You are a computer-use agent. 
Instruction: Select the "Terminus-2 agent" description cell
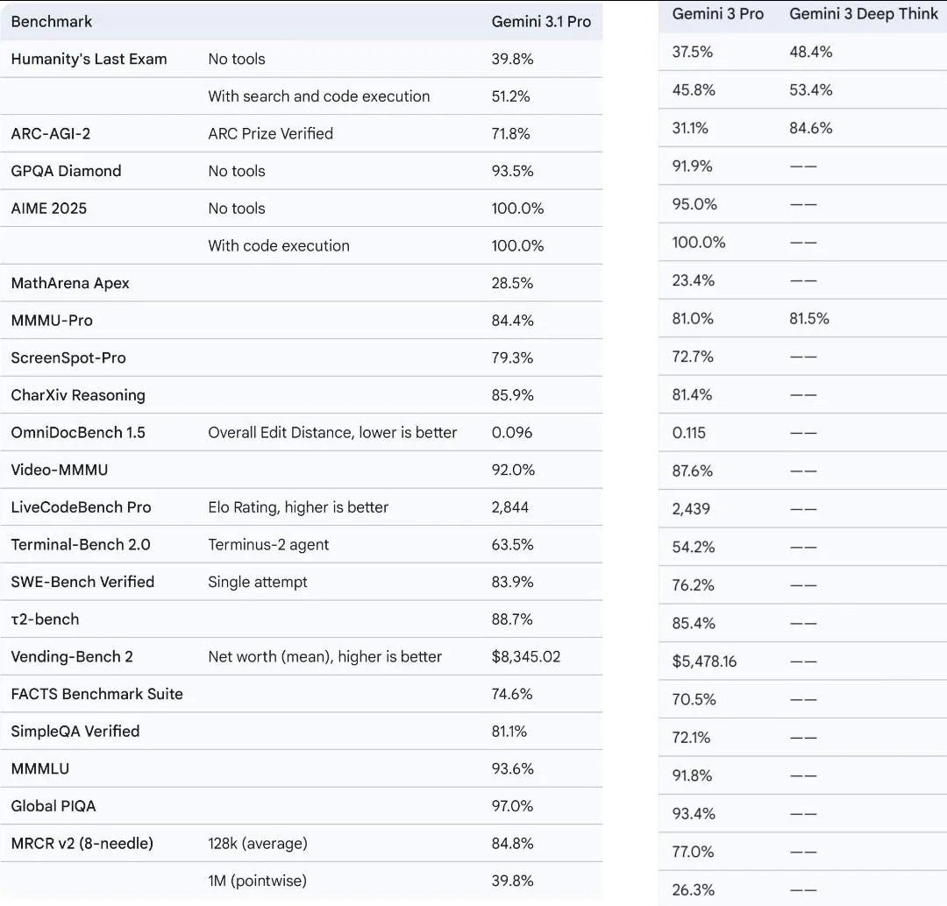[x=268, y=544]
